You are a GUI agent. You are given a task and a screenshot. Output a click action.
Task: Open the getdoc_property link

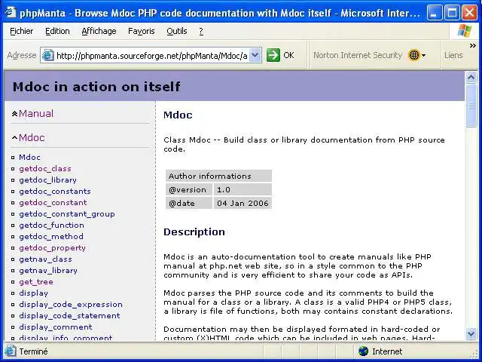52,248
